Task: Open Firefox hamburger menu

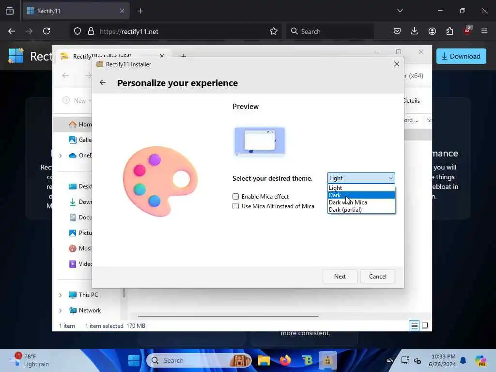Action: (x=484, y=31)
